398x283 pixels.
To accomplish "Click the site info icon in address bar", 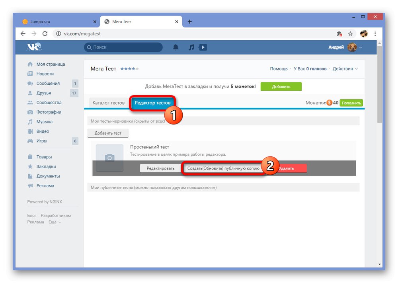I will click(x=59, y=34).
